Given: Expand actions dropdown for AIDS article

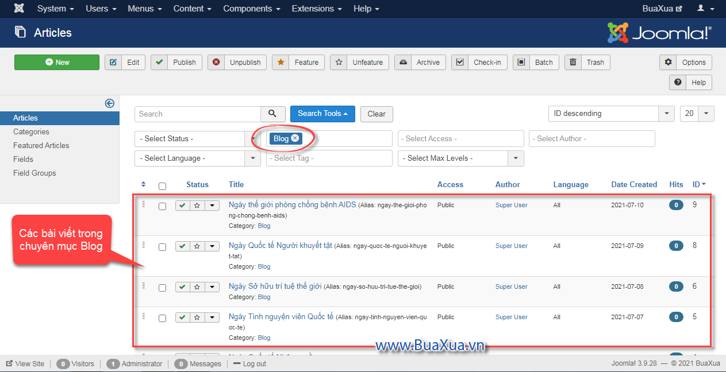Looking at the screenshot, I should click(x=212, y=206).
